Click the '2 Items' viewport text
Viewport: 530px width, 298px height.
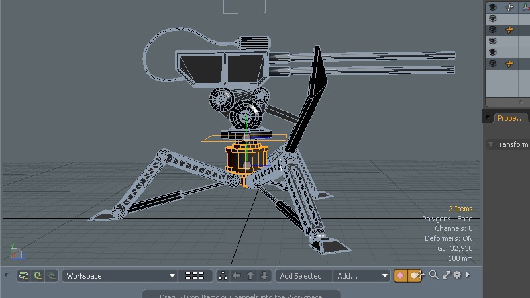coord(460,209)
